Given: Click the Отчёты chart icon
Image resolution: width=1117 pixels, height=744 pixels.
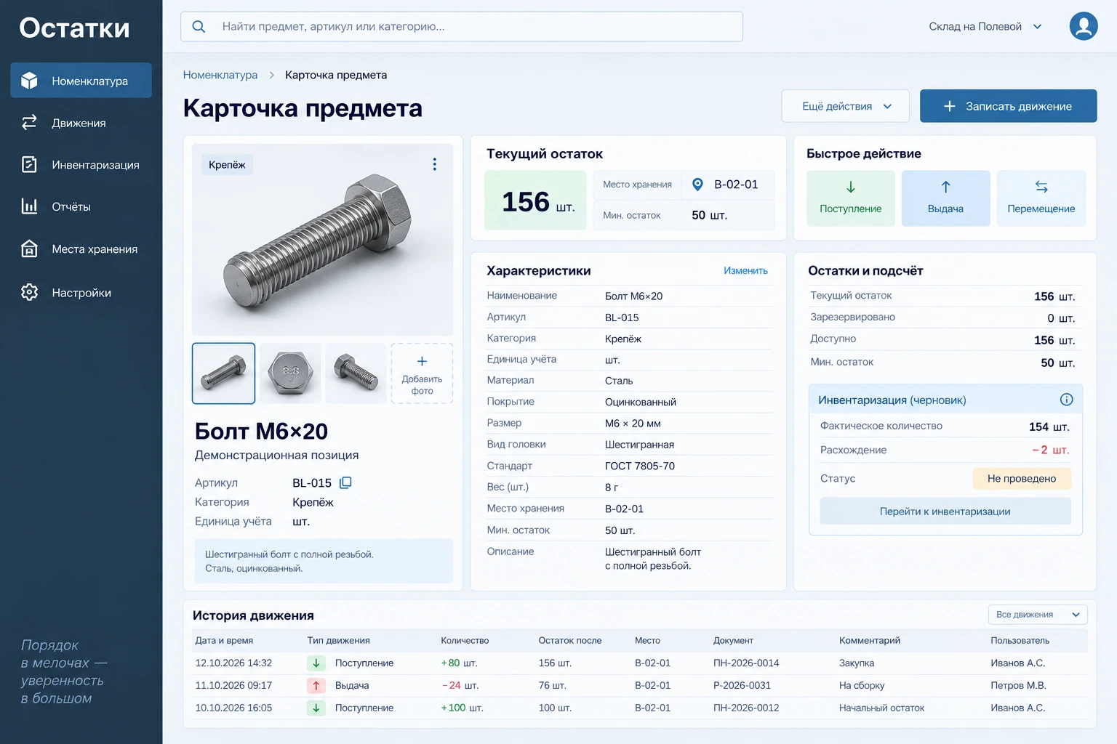Looking at the screenshot, I should (29, 206).
